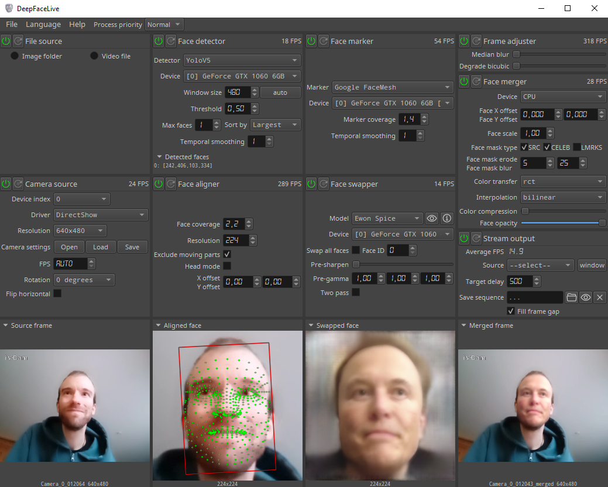Preview the Ewon Spice model
The height and width of the screenshot is (487, 608).
click(x=431, y=218)
